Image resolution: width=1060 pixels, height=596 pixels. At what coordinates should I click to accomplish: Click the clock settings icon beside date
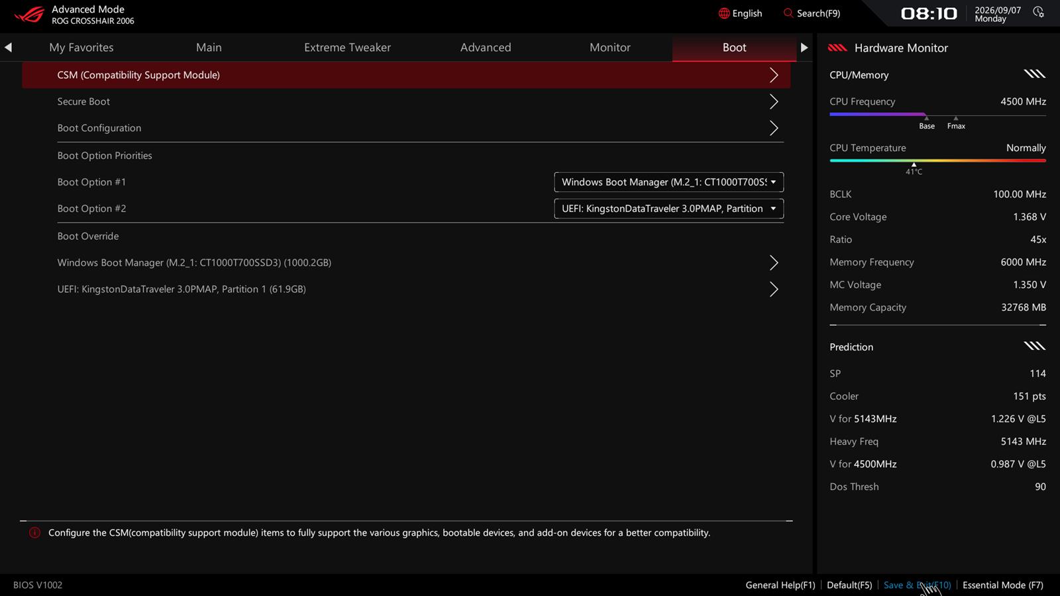click(1038, 13)
